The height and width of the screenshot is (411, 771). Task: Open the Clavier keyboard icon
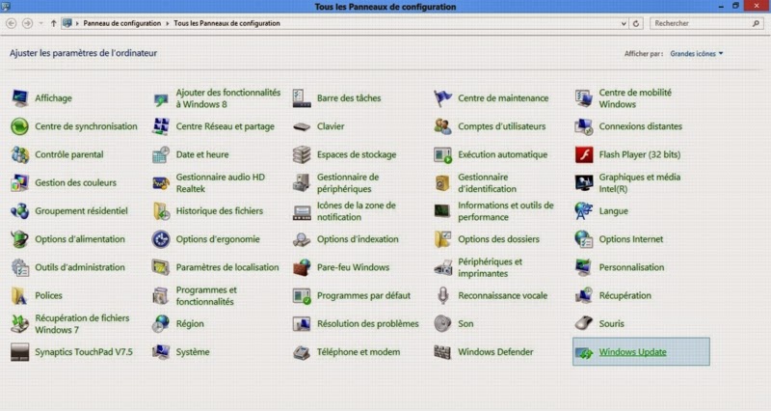(302, 127)
